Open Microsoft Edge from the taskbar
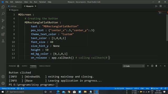The width and height of the screenshot is (168, 94). (x=58, y=92)
